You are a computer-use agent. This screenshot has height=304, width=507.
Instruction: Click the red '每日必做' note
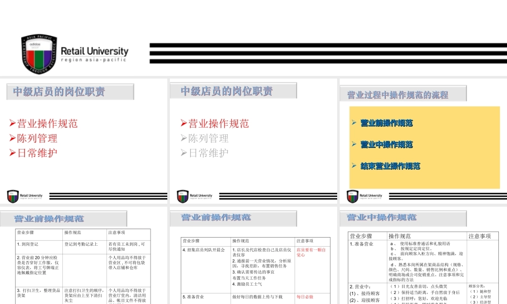[305, 296]
